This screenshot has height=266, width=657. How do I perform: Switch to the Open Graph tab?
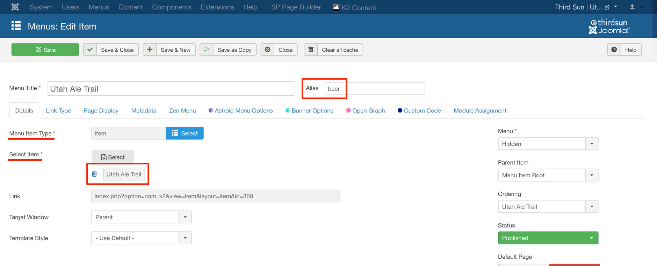pos(368,111)
